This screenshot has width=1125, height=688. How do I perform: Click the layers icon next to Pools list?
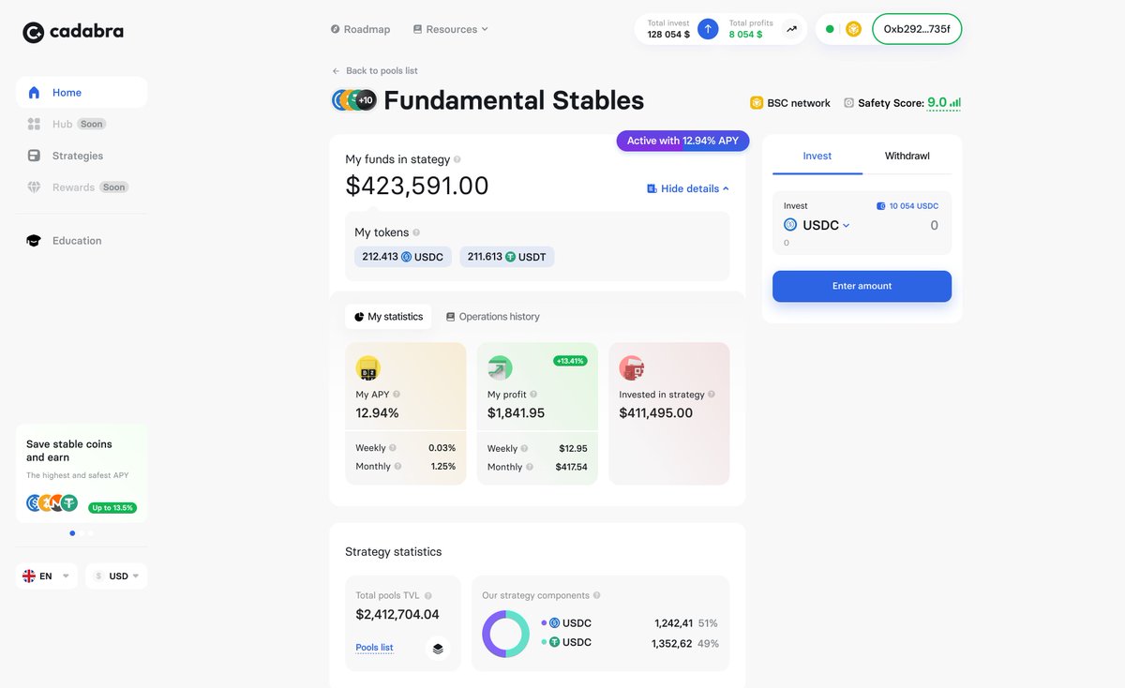tap(437, 648)
